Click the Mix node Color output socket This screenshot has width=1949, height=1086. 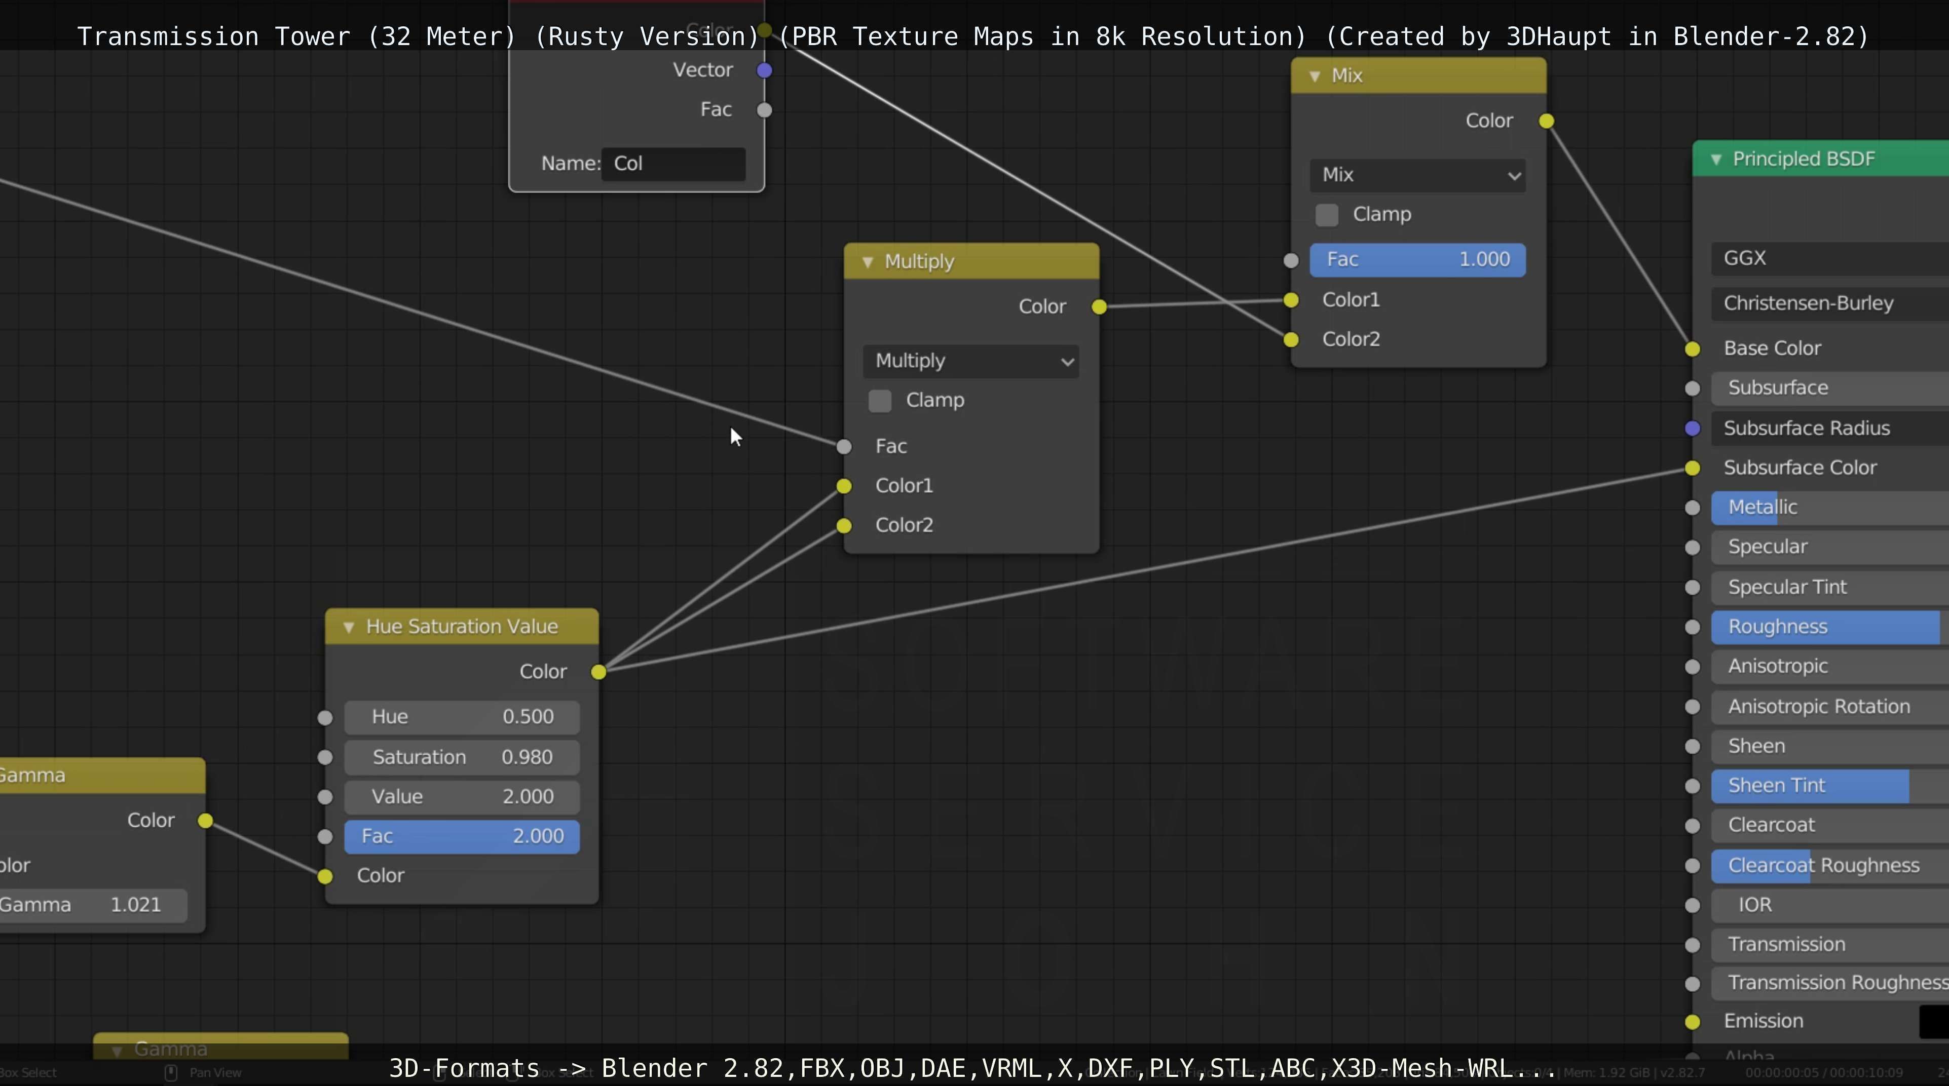[x=1546, y=121]
